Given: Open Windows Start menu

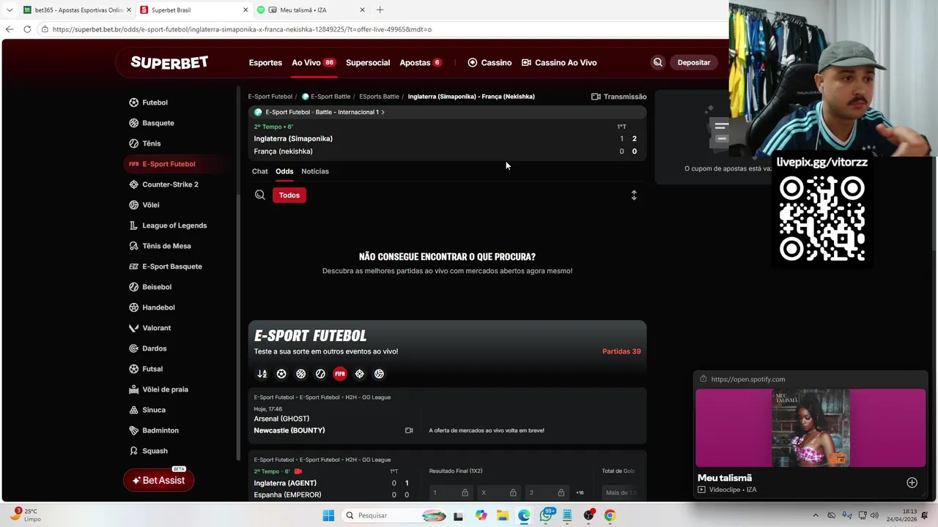Looking at the screenshot, I should click(x=328, y=515).
